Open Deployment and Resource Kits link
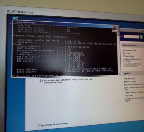Image resolution: width=144 pixels, height=132 pixels. click(x=134, y=84)
